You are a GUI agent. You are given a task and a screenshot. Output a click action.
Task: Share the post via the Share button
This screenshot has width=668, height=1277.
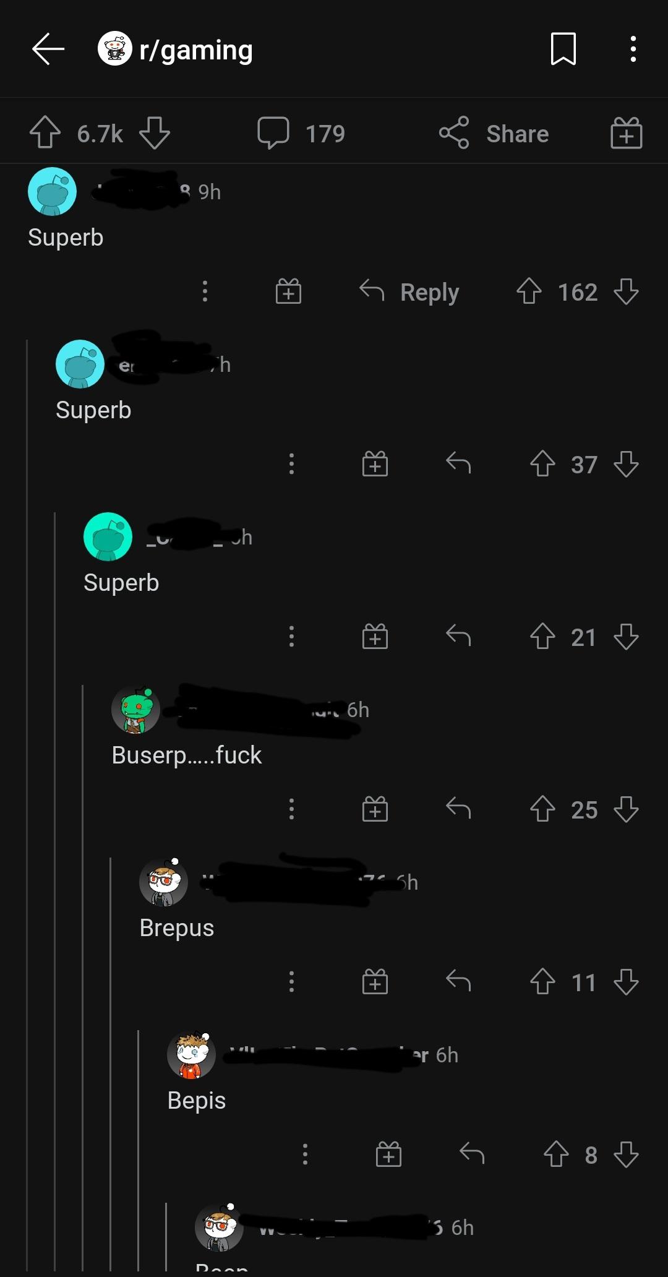[494, 133]
